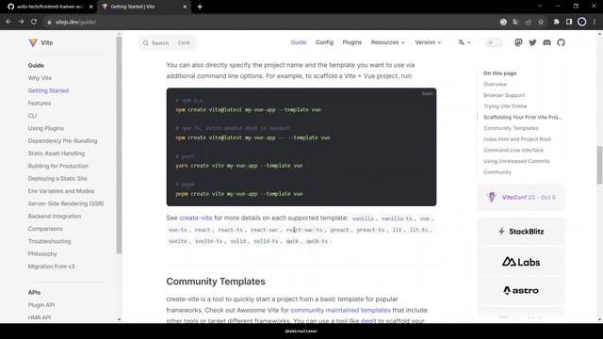Open Why Vite sidebar item

[x=40, y=78]
